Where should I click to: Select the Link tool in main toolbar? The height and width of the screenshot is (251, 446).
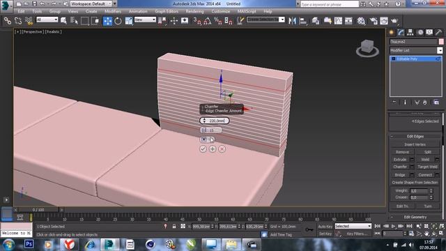tap(8, 21)
